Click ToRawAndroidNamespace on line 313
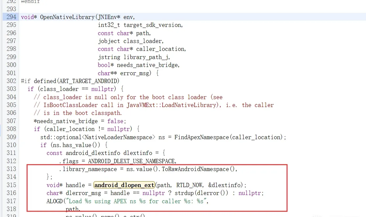The width and height of the screenshot is (366, 217). [x=195, y=169]
